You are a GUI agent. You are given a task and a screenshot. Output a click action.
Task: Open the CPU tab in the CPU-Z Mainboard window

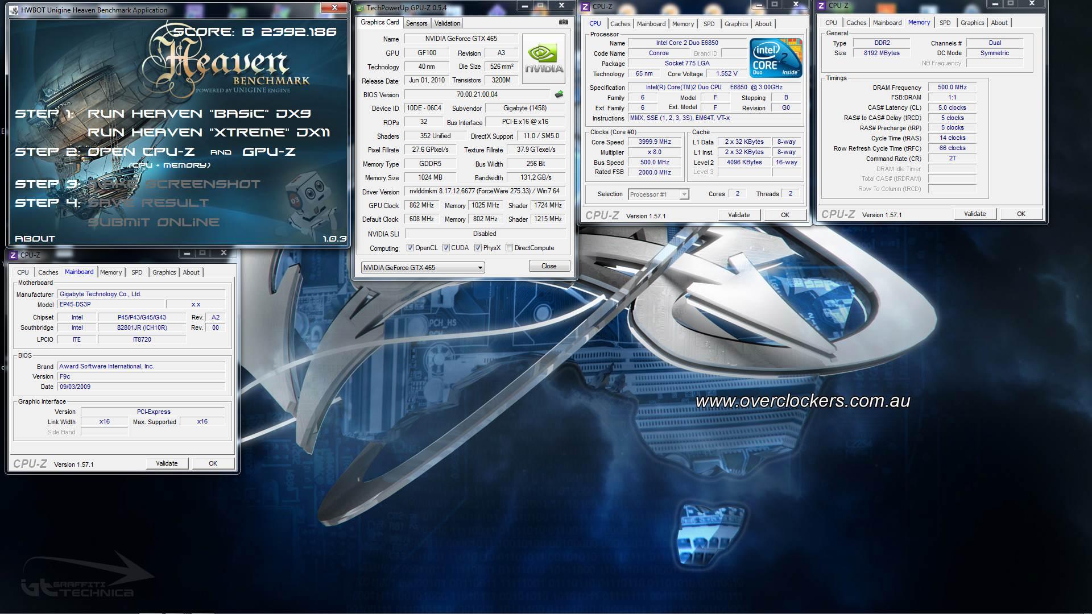[x=23, y=272]
